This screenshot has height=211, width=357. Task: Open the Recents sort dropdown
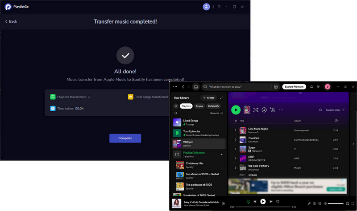[x=216, y=113]
